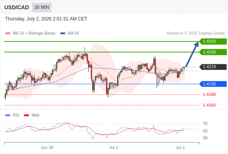
Task: Click the 1.4219 current price tag
Action: pos(213,67)
